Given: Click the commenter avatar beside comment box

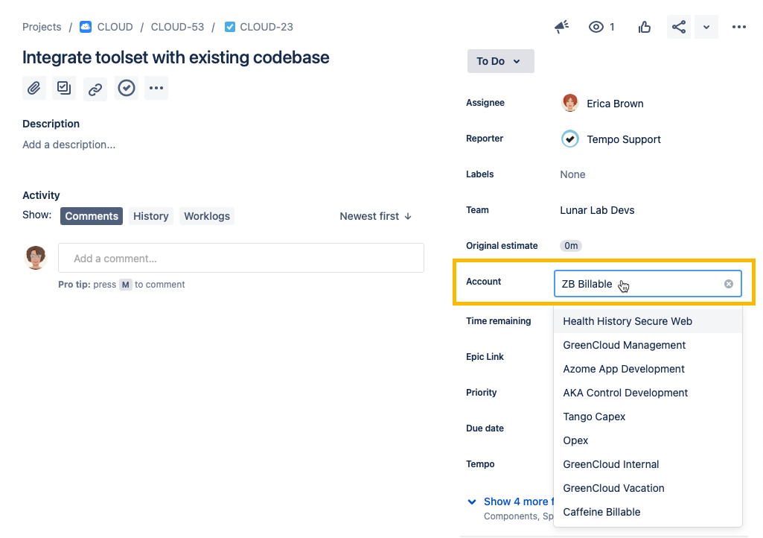Looking at the screenshot, I should (36, 257).
